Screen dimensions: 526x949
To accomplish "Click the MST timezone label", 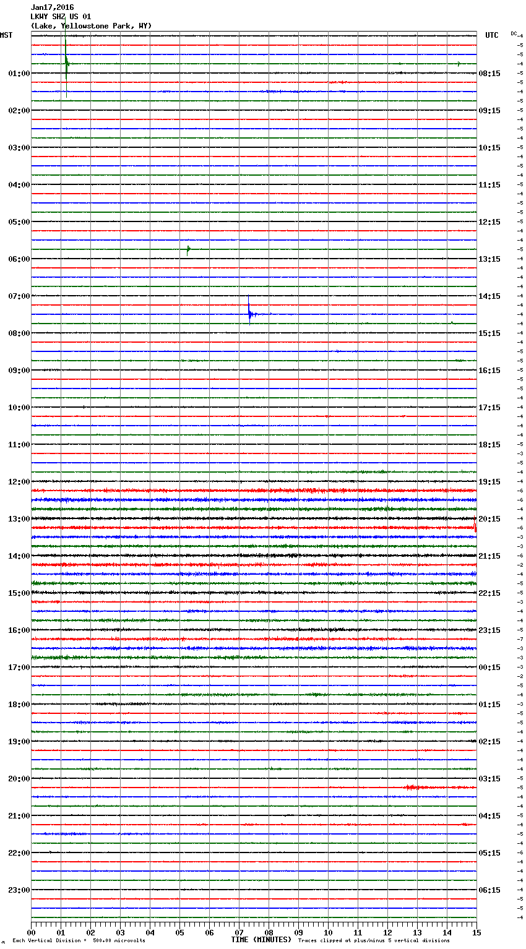I will point(6,35).
